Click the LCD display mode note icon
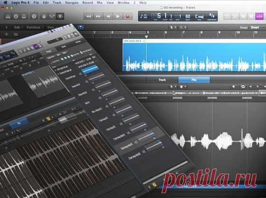The image size is (266, 198). (143, 17)
